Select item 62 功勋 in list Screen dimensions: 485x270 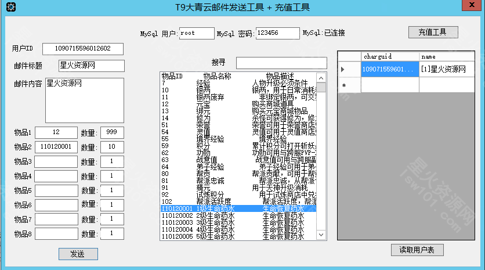click(238, 153)
